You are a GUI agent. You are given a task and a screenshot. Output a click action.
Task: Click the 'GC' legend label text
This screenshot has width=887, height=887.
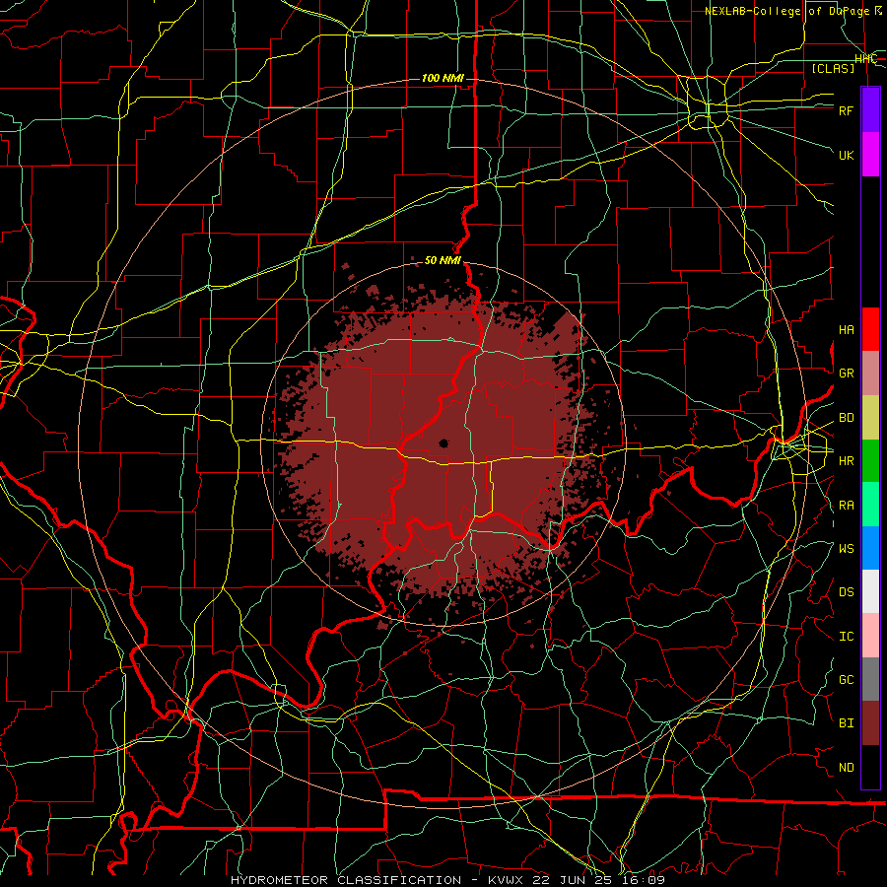847,680
